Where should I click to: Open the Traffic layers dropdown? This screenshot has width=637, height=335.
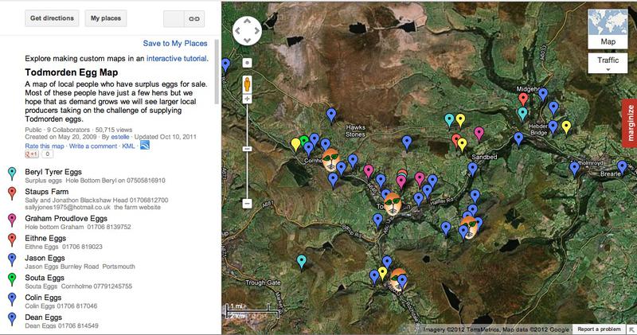click(x=608, y=63)
